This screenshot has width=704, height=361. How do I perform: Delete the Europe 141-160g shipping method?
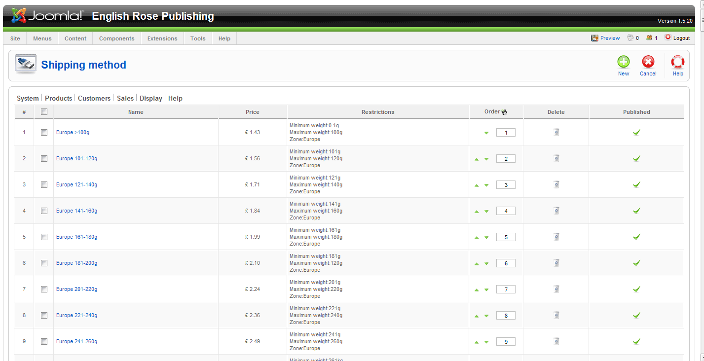[x=556, y=211]
